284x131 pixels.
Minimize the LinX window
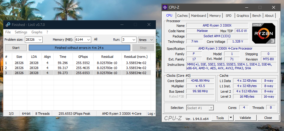pyautogui.click(x=122, y=25)
